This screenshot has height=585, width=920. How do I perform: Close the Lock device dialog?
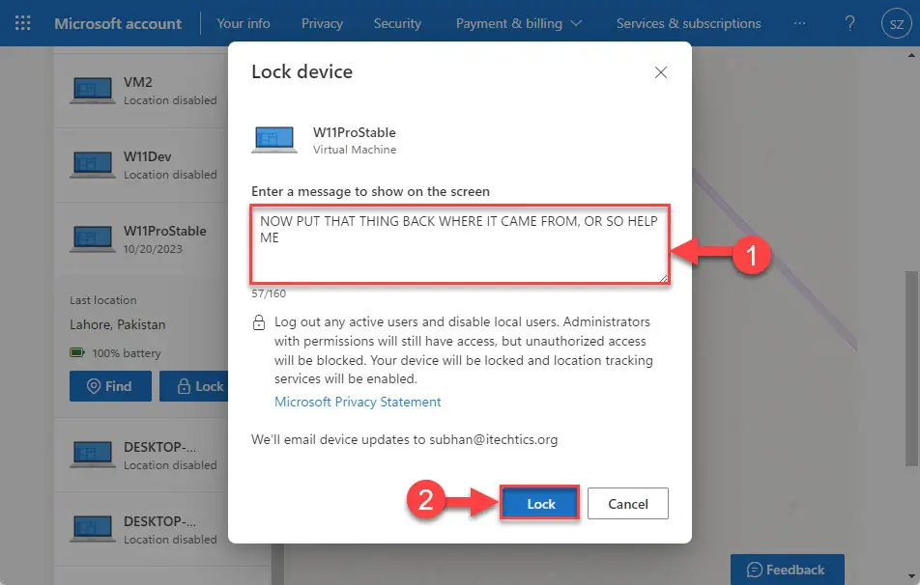click(661, 72)
